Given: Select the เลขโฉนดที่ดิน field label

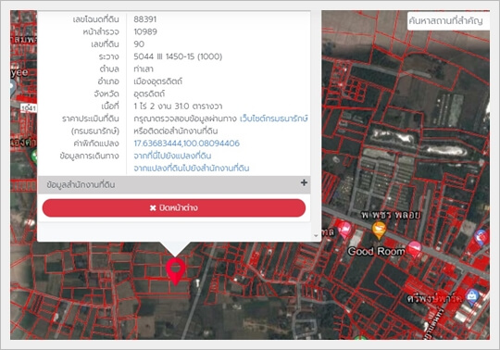Looking at the screenshot, I should [x=95, y=19].
